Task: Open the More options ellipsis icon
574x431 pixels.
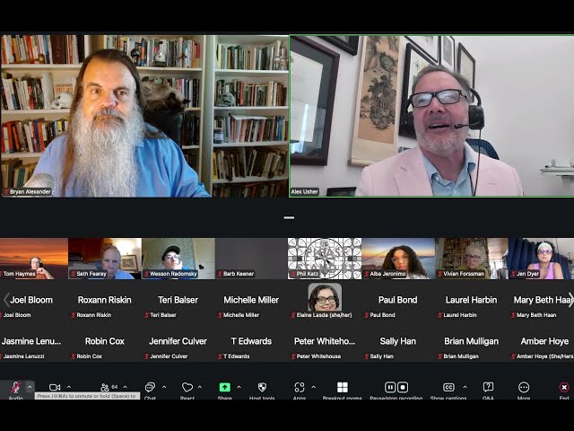Action: (x=524, y=387)
